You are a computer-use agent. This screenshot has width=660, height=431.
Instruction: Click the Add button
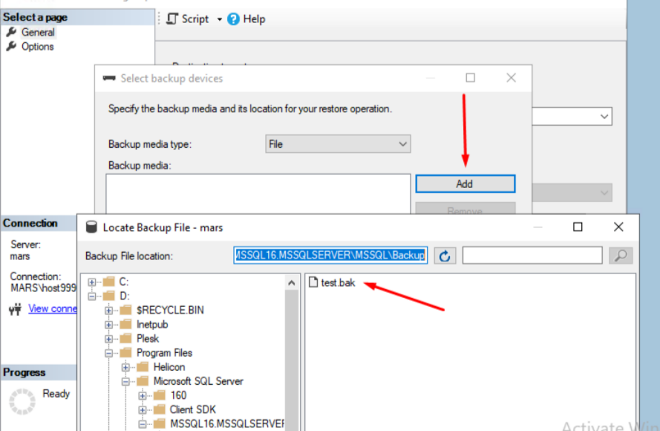[465, 184]
